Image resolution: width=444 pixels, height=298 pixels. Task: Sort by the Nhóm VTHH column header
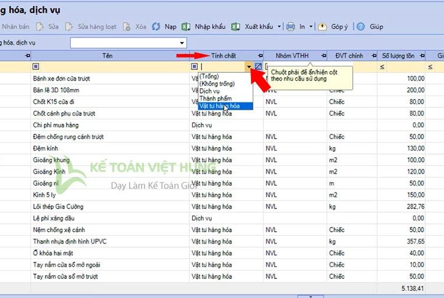coord(292,56)
